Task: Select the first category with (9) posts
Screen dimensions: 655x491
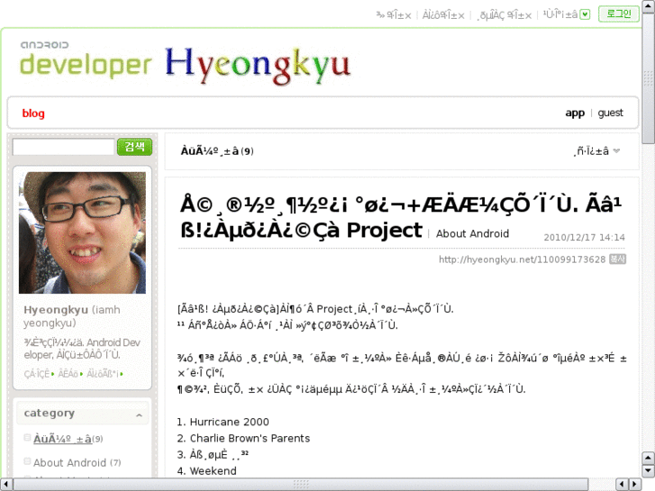Action: pyautogui.click(x=68, y=439)
